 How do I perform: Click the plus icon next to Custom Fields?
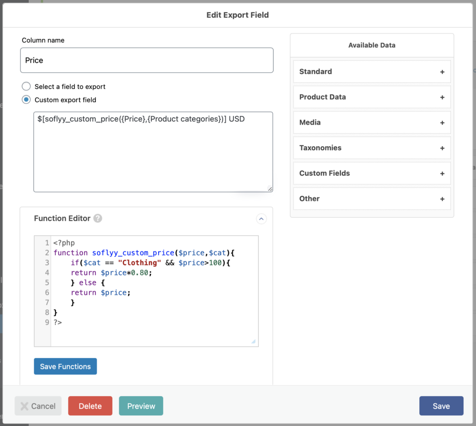tap(442, 173)
